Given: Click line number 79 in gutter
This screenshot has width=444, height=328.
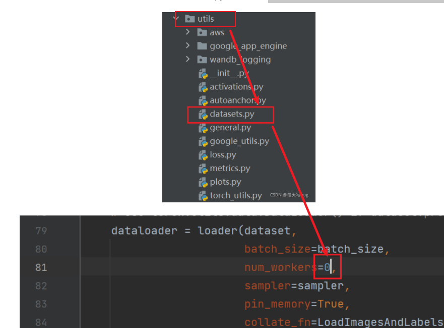Looking at the screenshot, I should (41, 231).
